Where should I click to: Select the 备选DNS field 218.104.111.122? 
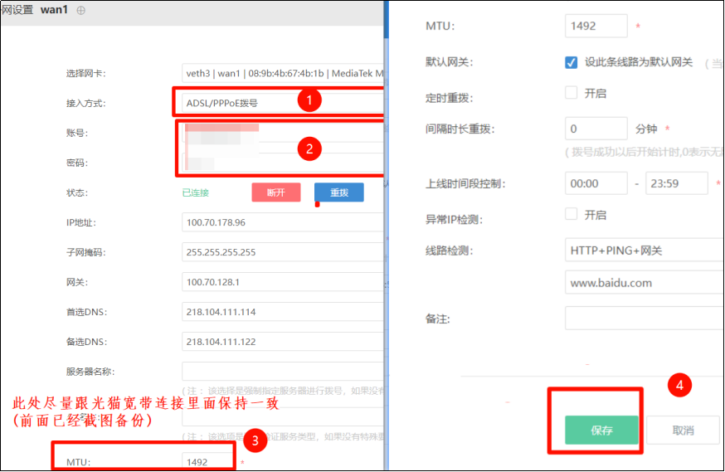(283, 342)
